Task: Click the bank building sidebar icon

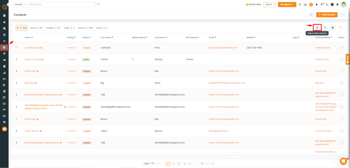Action: [x=4, y=35]
